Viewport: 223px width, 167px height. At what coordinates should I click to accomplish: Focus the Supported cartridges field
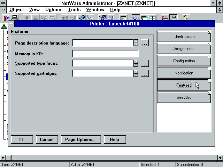coord(103,73)
